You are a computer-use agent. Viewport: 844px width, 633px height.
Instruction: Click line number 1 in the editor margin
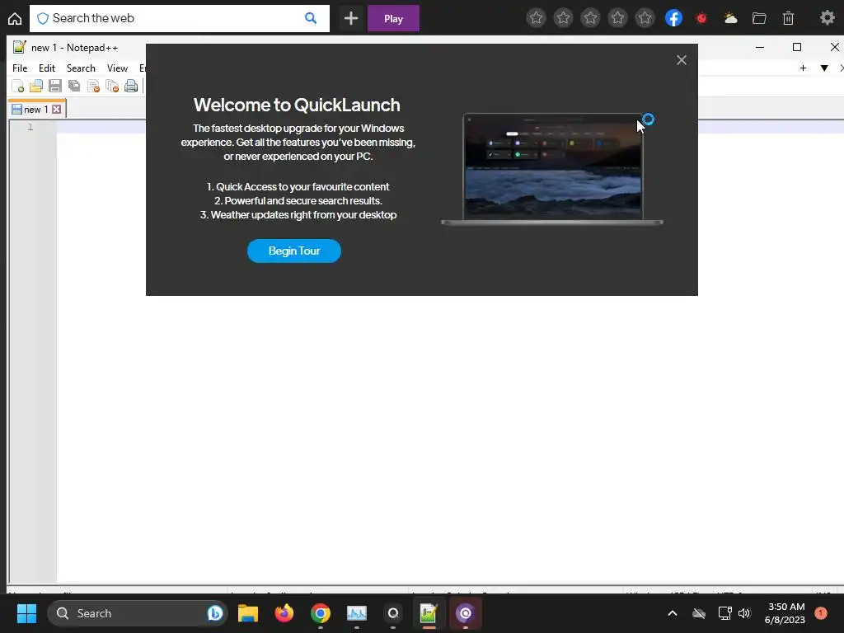coord(30,127)
